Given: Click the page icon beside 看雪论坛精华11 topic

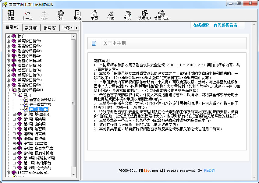Looking at the screenshot, I should pos(26,100).
